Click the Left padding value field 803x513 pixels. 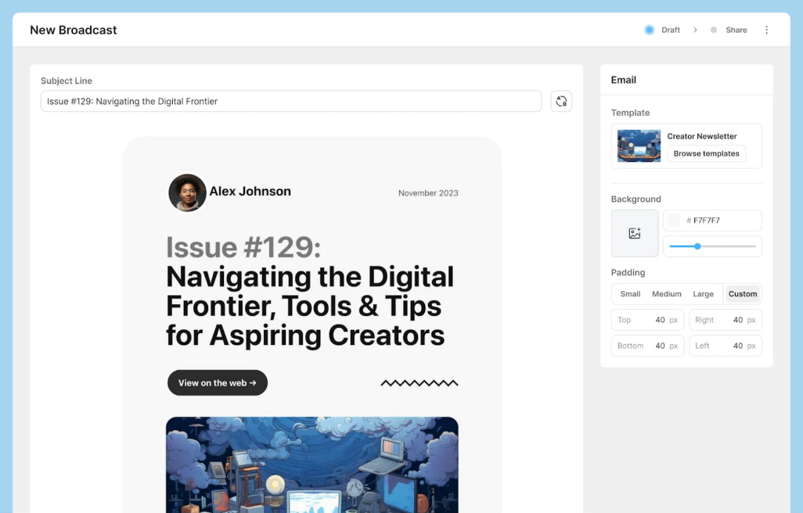(726, 346)
